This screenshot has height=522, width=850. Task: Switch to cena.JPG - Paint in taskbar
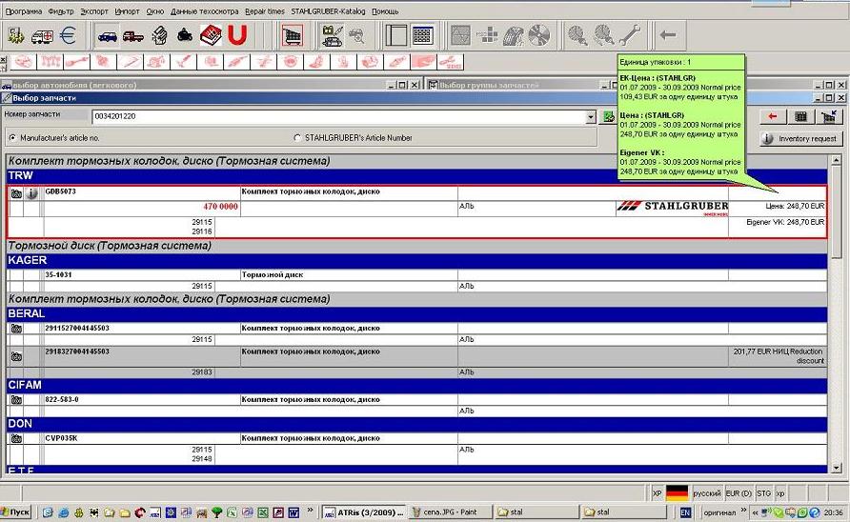coord(447,512)
